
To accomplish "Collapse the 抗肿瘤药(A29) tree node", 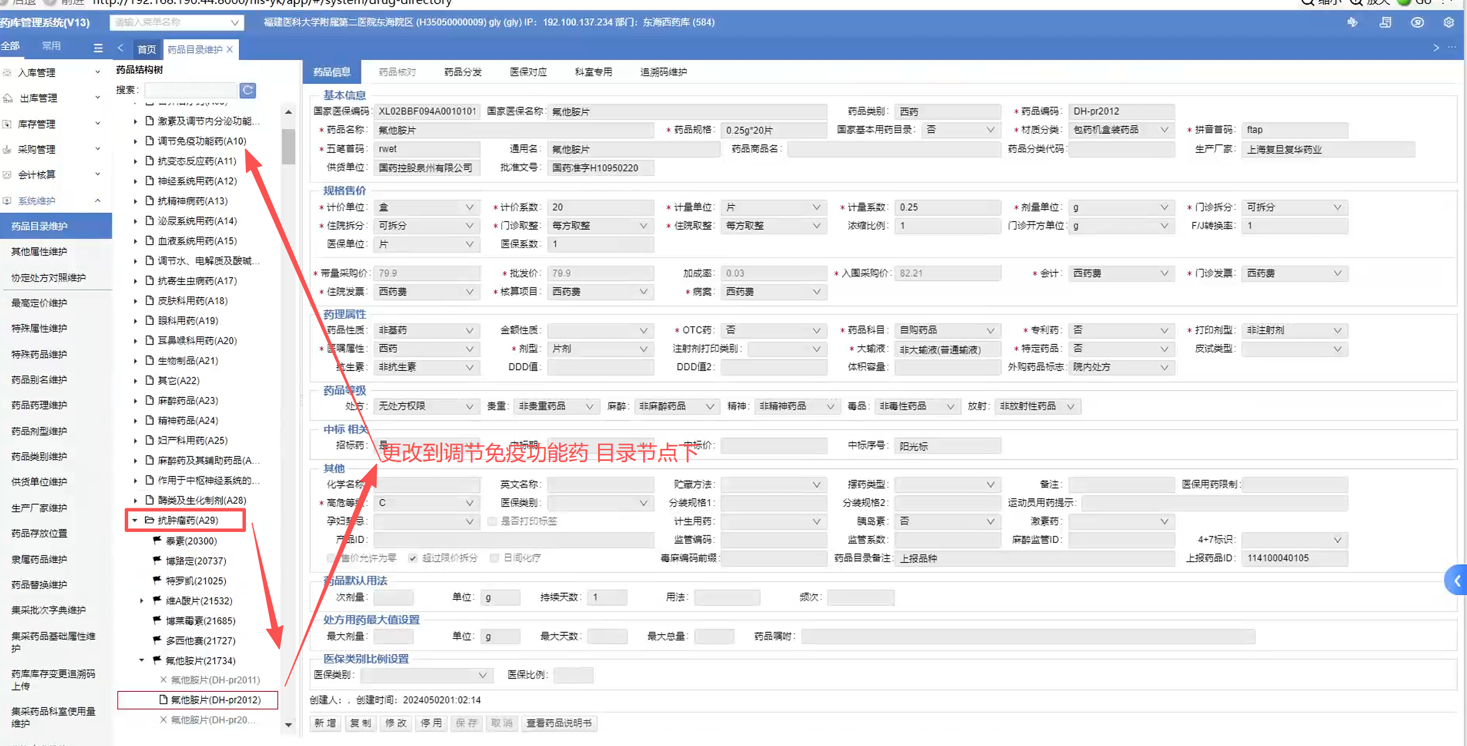I will [x=135, y=520].
